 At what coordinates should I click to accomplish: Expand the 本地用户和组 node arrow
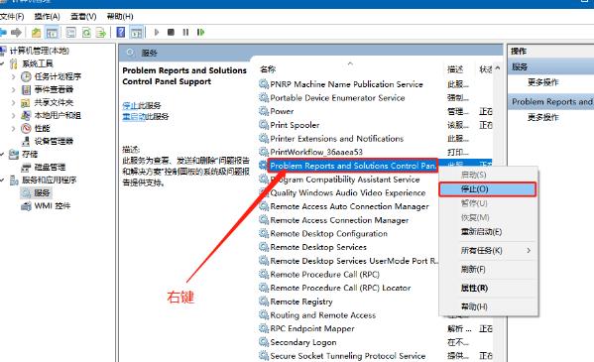point(13,115)
